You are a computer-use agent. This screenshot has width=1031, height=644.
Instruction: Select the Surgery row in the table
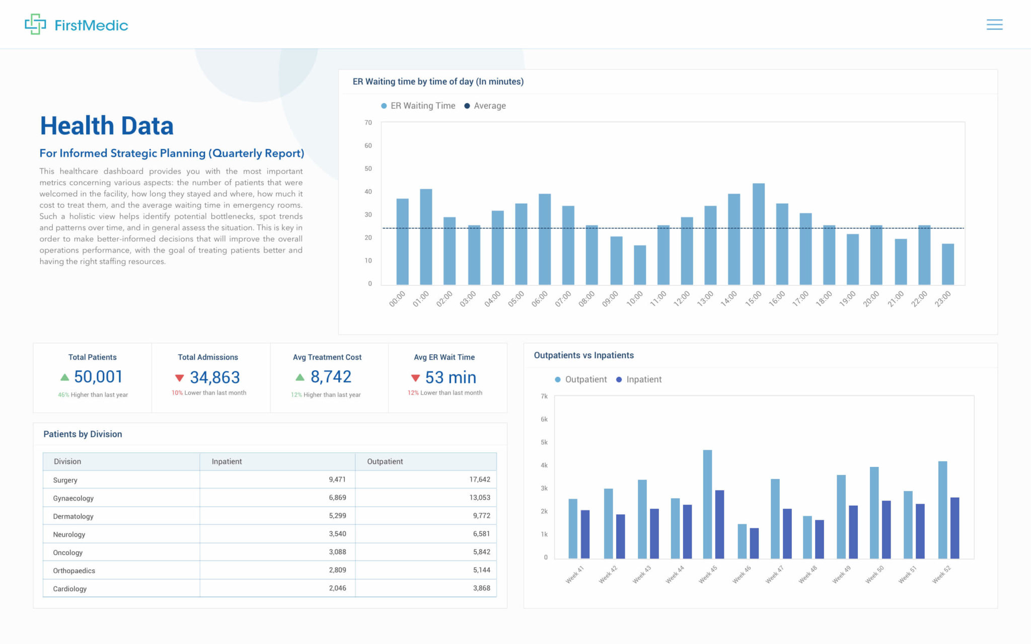click(121, 480)
